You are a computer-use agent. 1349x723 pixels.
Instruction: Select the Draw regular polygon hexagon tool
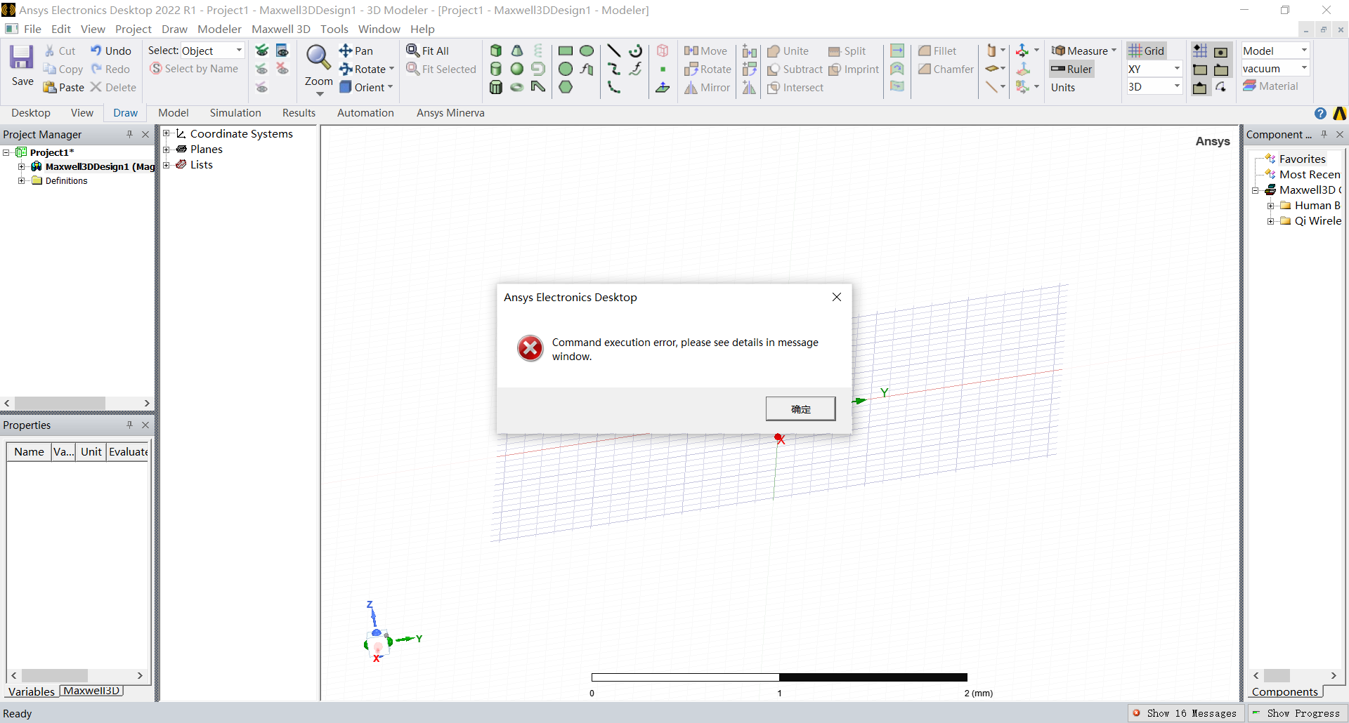click(x=566, y=87)
